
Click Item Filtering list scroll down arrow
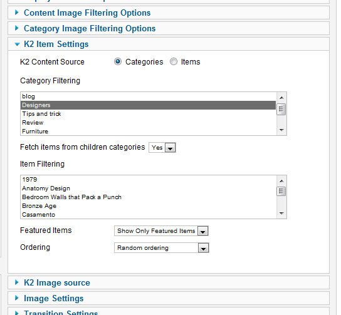tap(281, 213)
